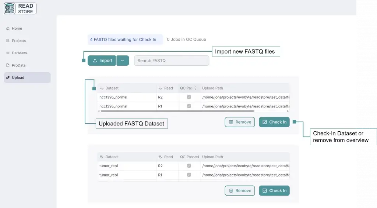Viewport: 377px width, 208px height.
Task: Toggle QC Passed checkbox for tumor_rep1 R2
Action: coord(189,166)
